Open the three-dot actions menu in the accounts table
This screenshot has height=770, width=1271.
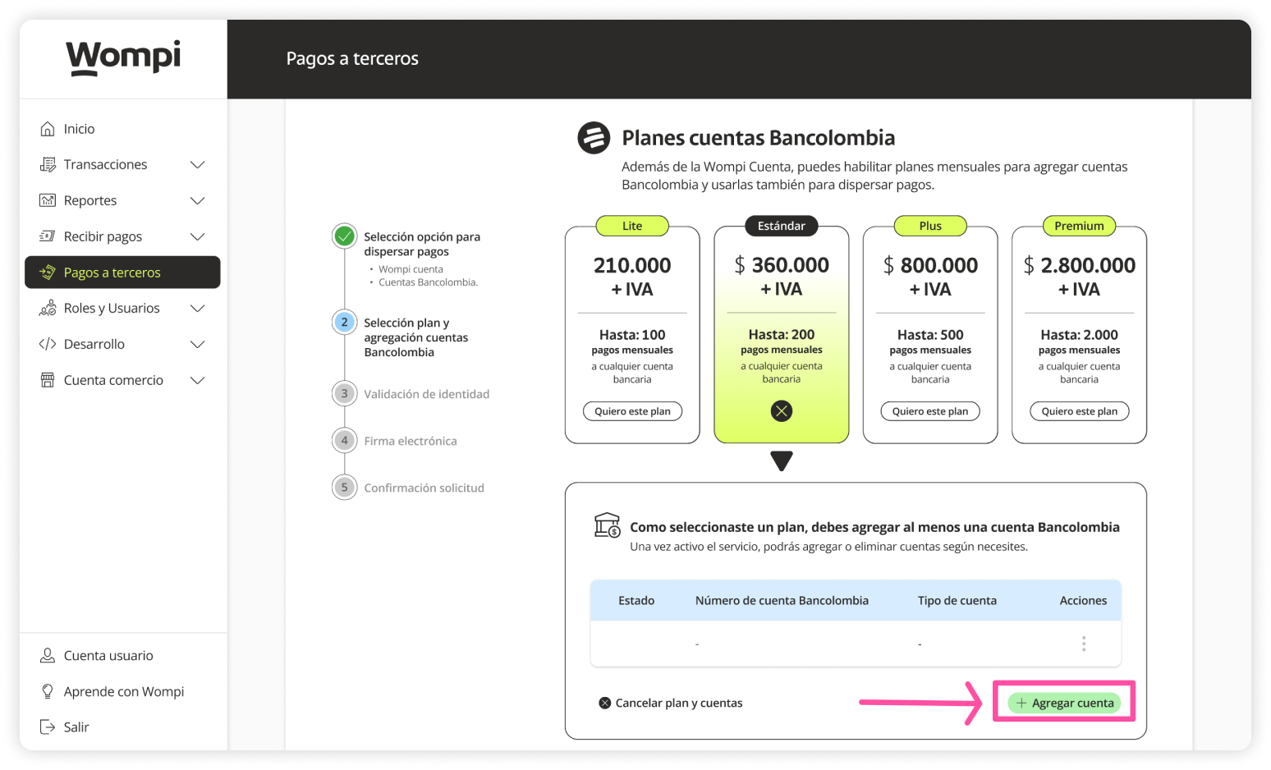[x=1084, y=644]
